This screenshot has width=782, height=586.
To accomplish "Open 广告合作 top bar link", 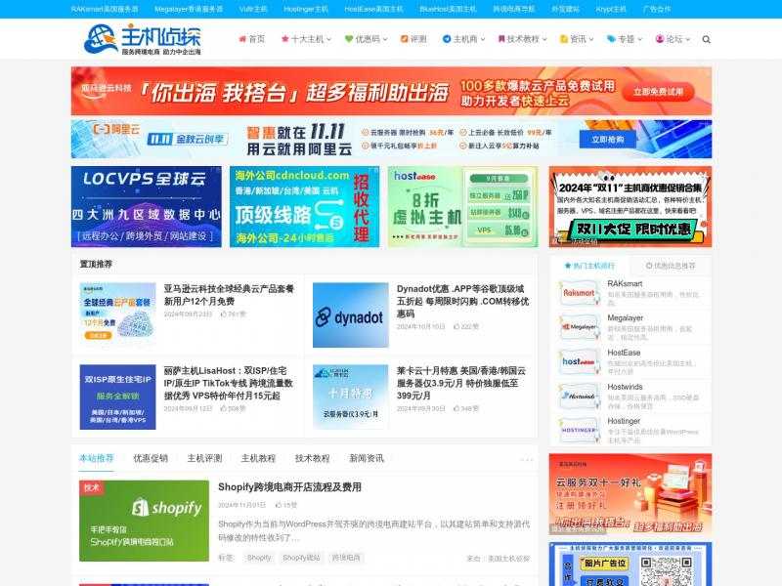I will 657,9.
